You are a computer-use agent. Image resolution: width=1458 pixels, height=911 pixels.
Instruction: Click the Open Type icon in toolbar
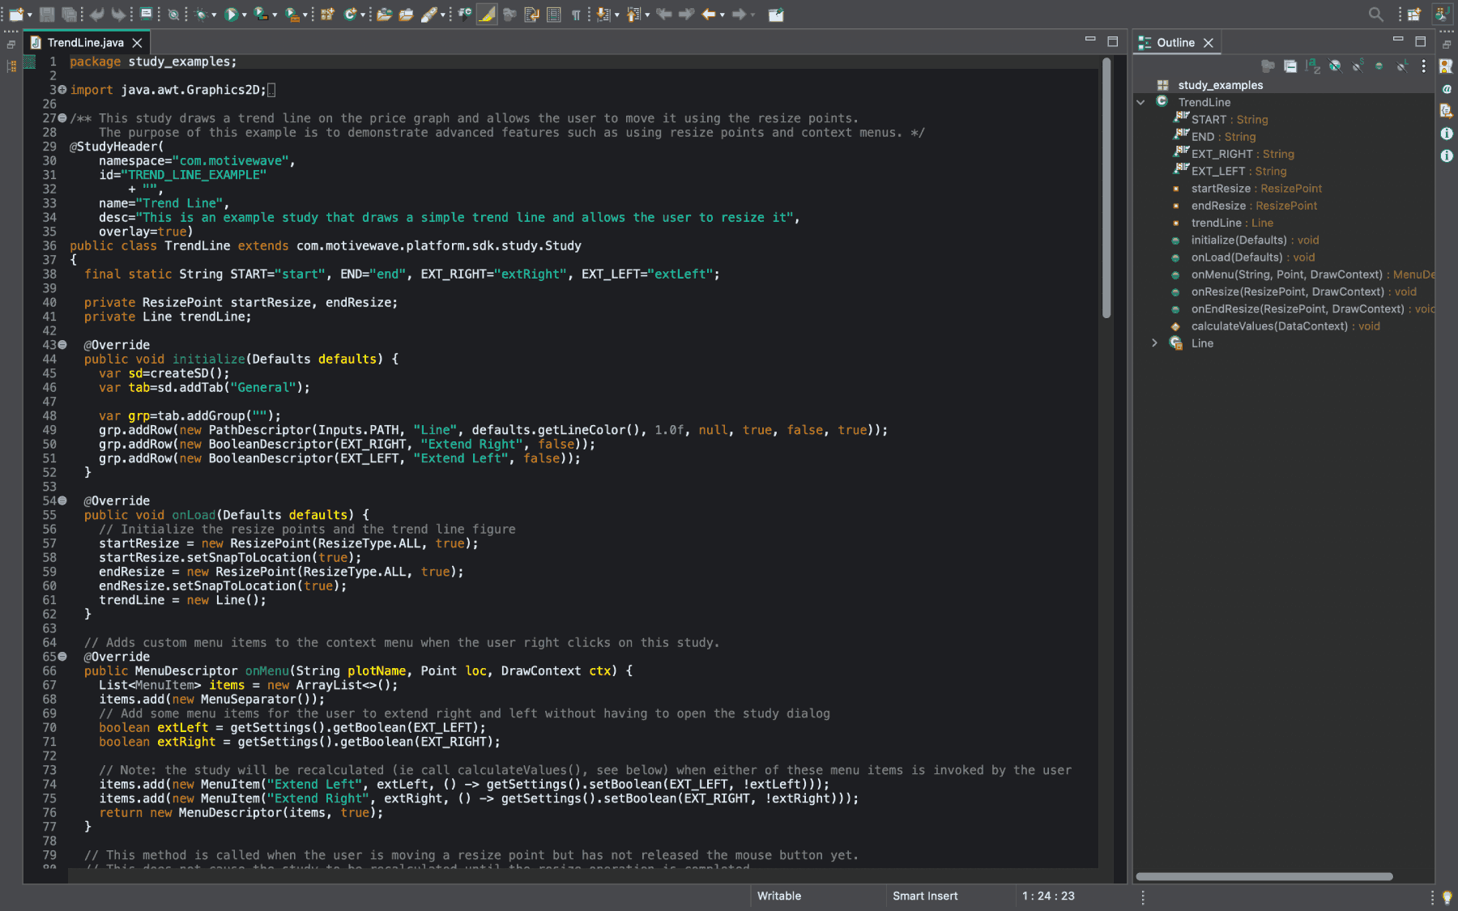(385, 15)
